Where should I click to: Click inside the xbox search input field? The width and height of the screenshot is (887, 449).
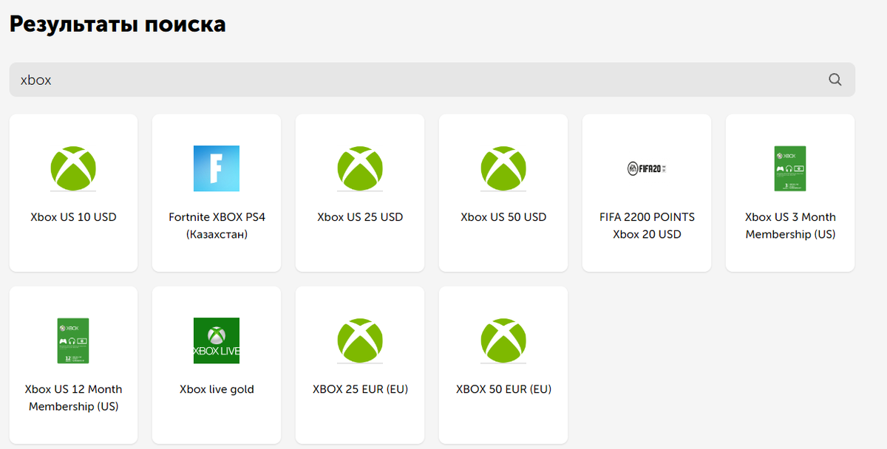pos(296,80)
